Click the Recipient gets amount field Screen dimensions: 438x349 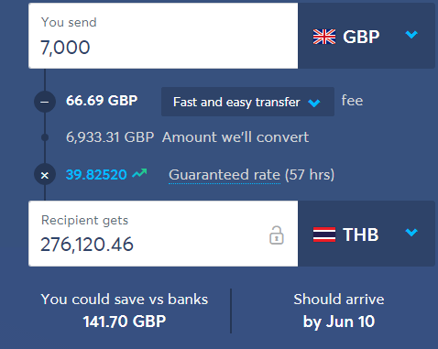point(163,234)
